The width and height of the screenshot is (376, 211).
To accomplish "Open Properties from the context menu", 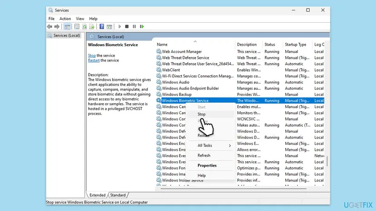I will tap(211, 166).
